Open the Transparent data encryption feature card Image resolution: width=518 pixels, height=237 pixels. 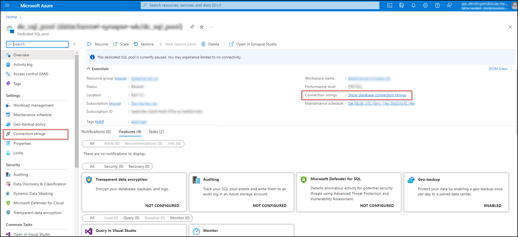click(x=134, y=192)
